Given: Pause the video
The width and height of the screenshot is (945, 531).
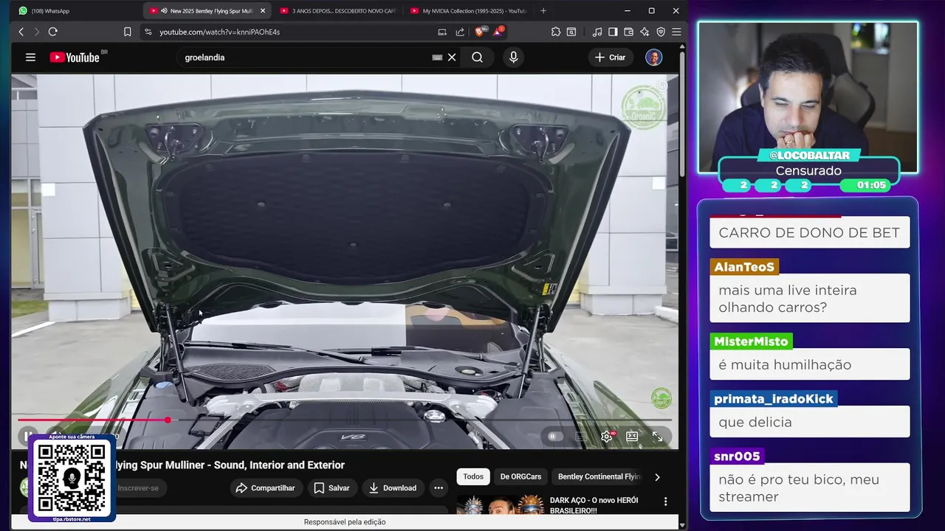Looking at the screenshot, I should click(27, 437).
